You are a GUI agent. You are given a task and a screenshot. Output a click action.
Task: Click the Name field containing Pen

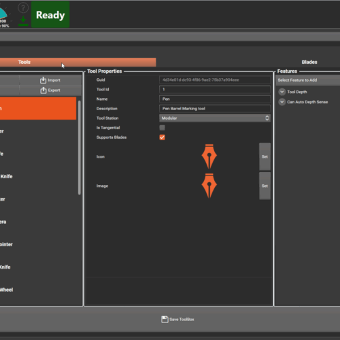click(215, 99)
